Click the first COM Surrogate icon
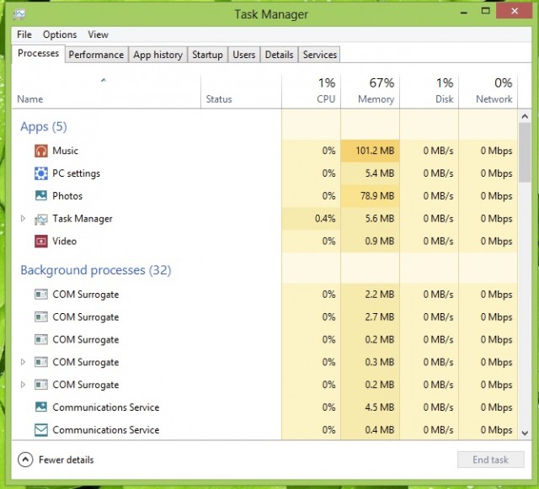This screenshot has width=539, height=489. point(41,295)
